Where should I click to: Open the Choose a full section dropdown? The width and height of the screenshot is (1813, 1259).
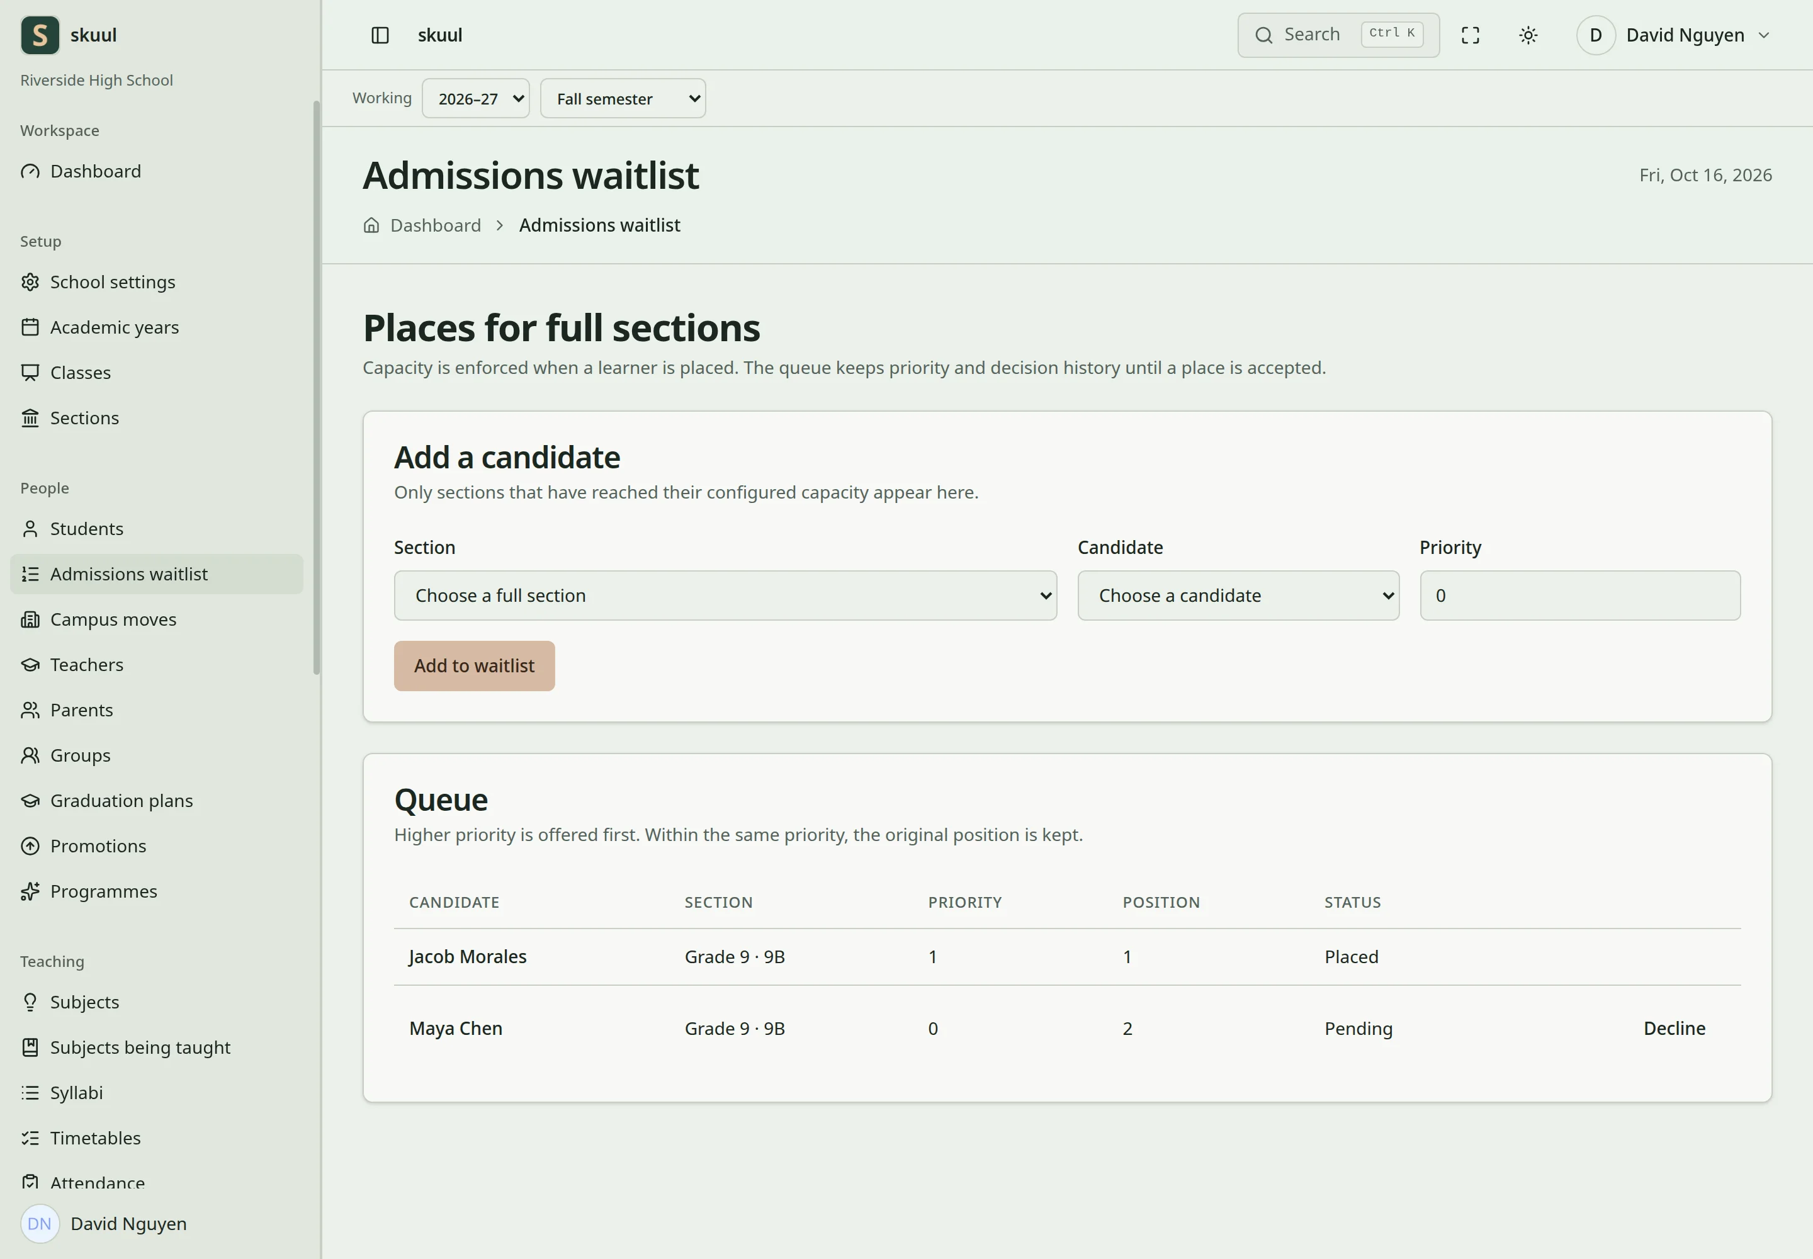(725, 596)
